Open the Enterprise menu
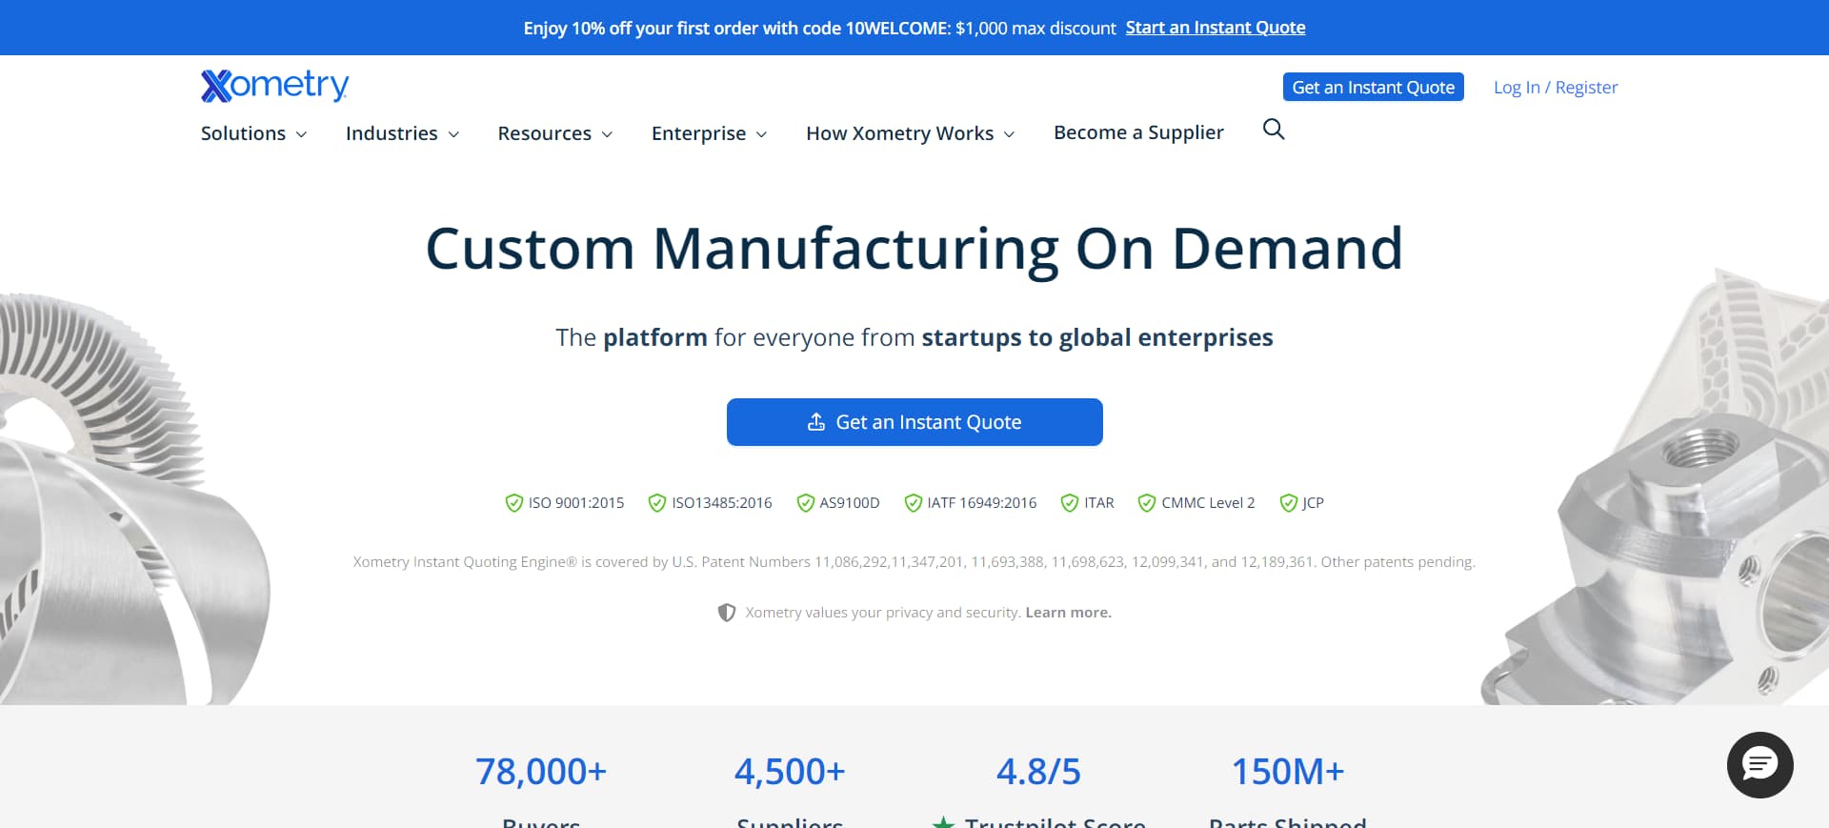 [709, 133]
